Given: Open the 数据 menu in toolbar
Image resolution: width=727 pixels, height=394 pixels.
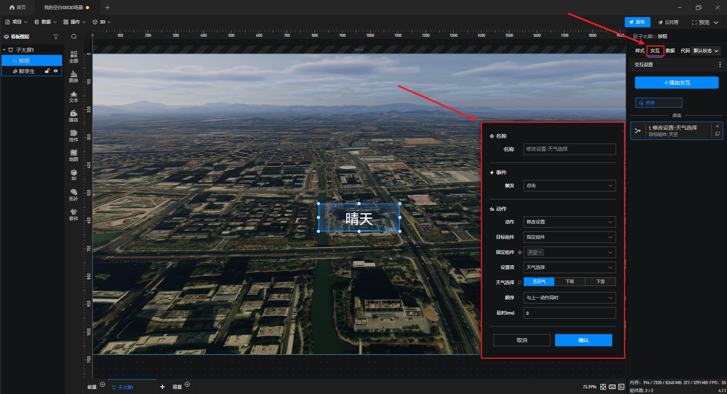Looking at the screenshot, I should tap(45, 22).
